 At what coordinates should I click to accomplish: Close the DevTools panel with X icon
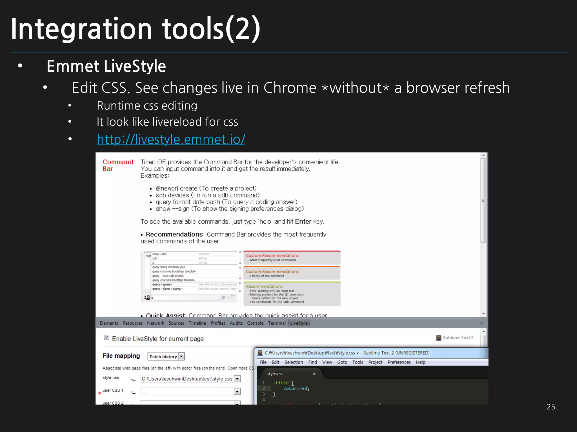[481, 323]
